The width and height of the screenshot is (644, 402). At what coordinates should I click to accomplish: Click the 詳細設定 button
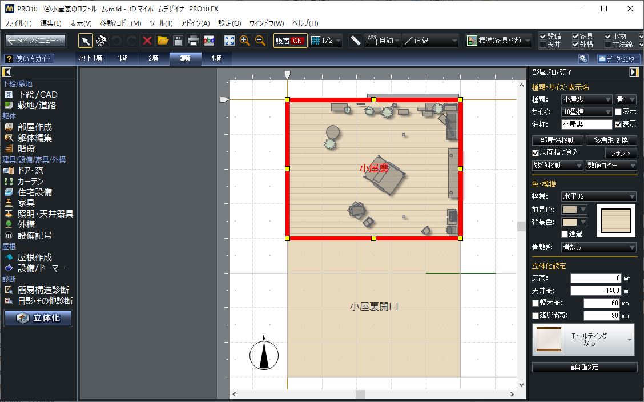coord(585,367)
